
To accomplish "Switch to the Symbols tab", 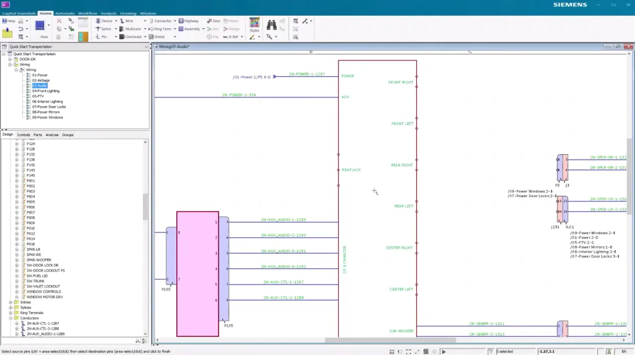I will (x=24, y=134).
